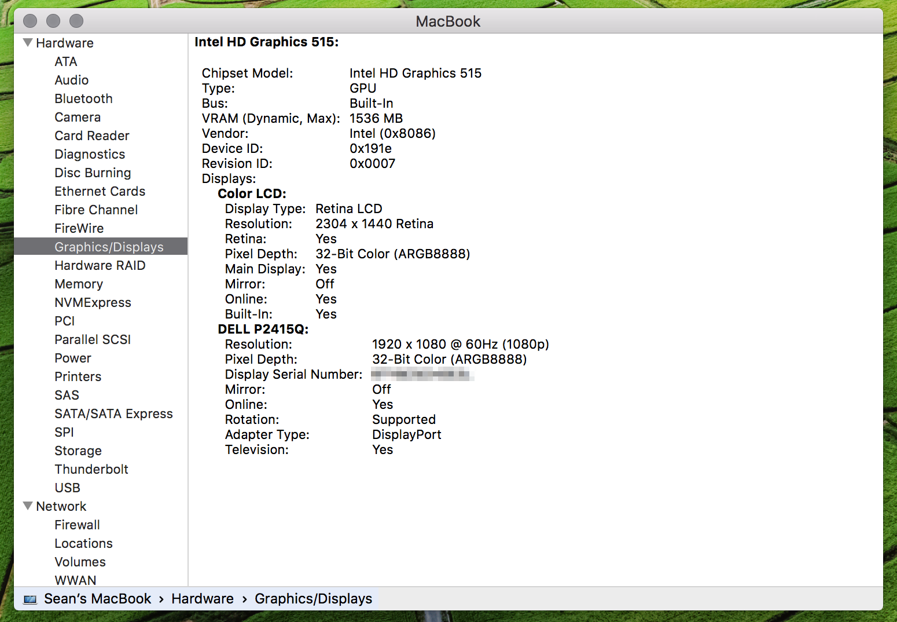Screen dimensions: 897x622
Task: Open Fibre Channel section
Action: click(x=96, y=210)
